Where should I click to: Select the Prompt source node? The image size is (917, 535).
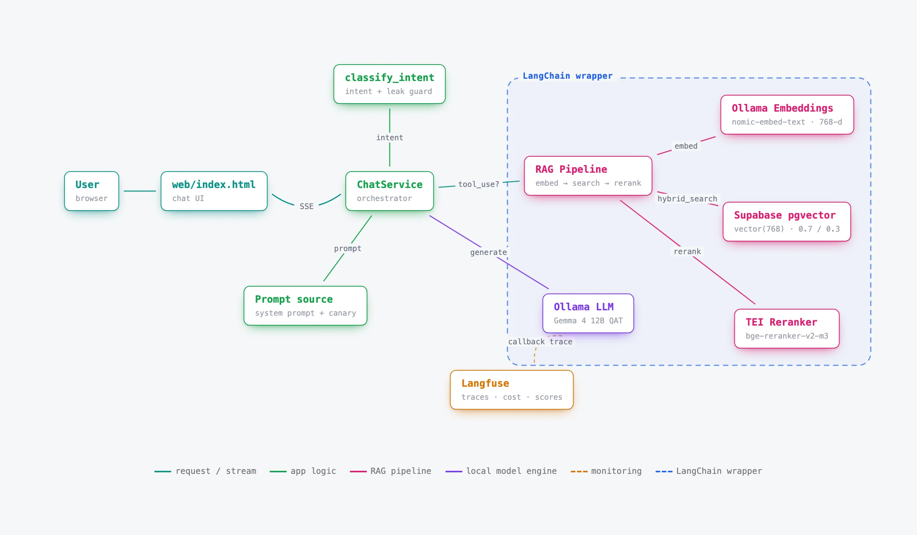pos(305,306)
